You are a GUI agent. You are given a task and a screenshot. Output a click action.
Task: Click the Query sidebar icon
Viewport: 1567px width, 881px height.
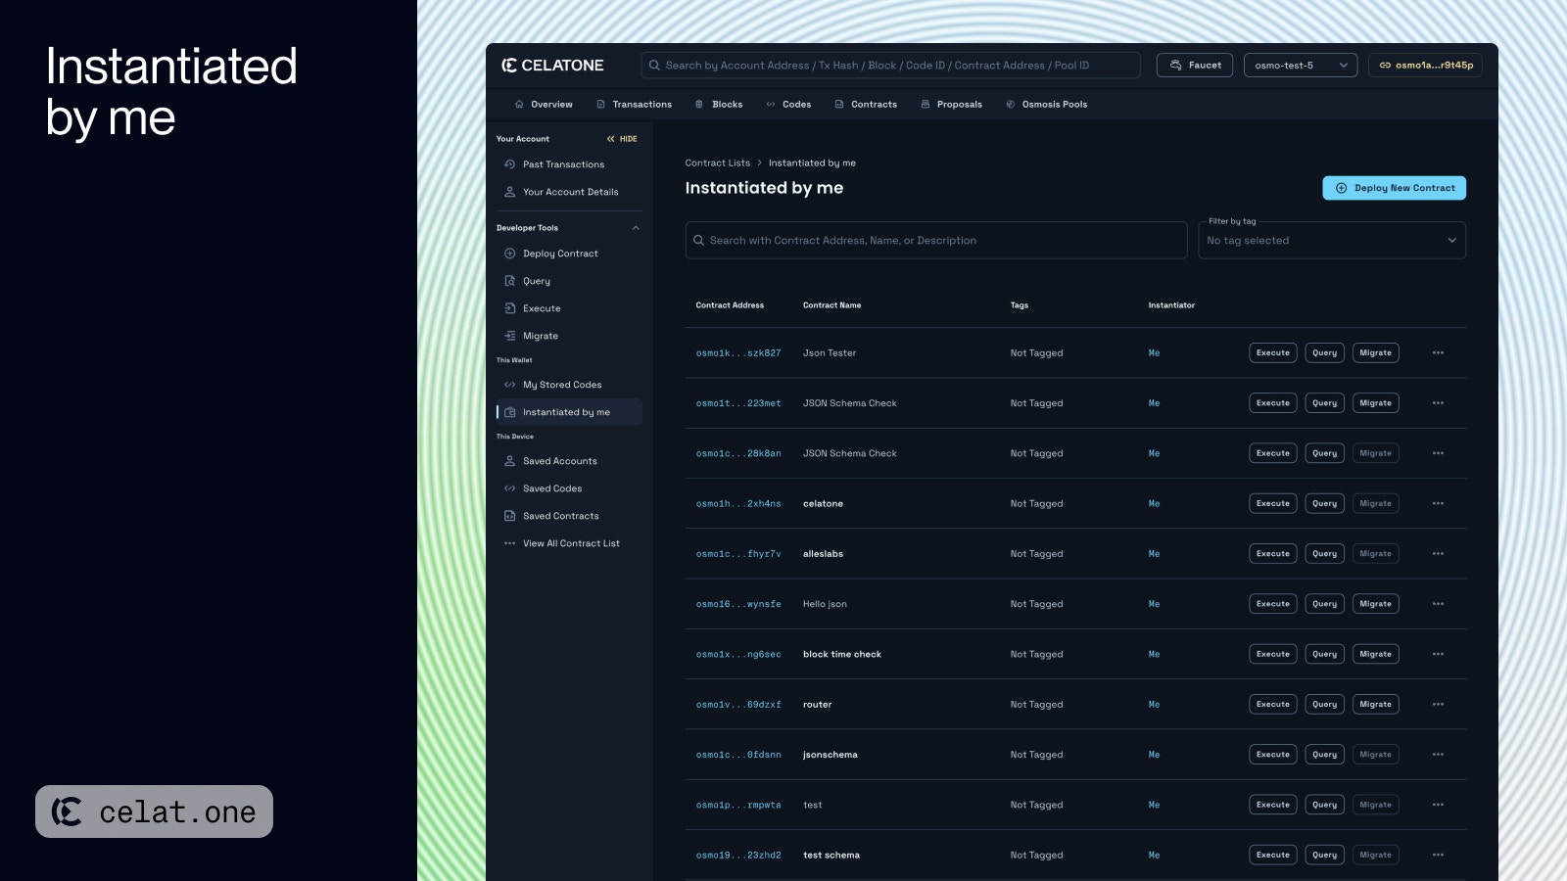coord(509,281)
